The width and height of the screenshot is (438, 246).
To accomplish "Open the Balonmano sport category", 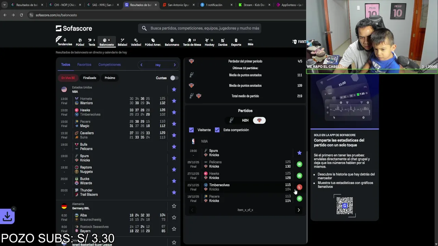I will 172,42.
